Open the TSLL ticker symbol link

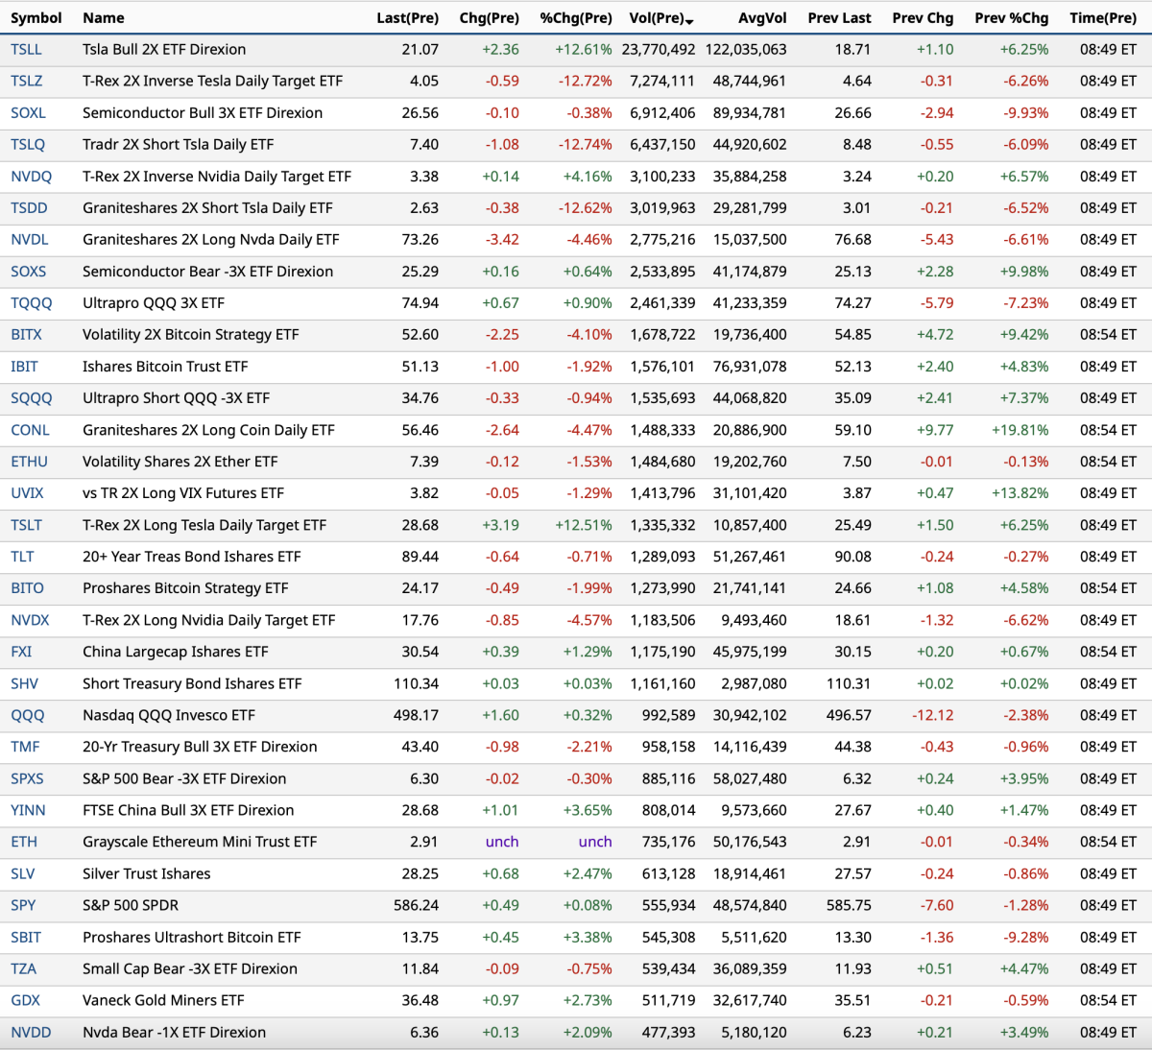pos(26,50)
